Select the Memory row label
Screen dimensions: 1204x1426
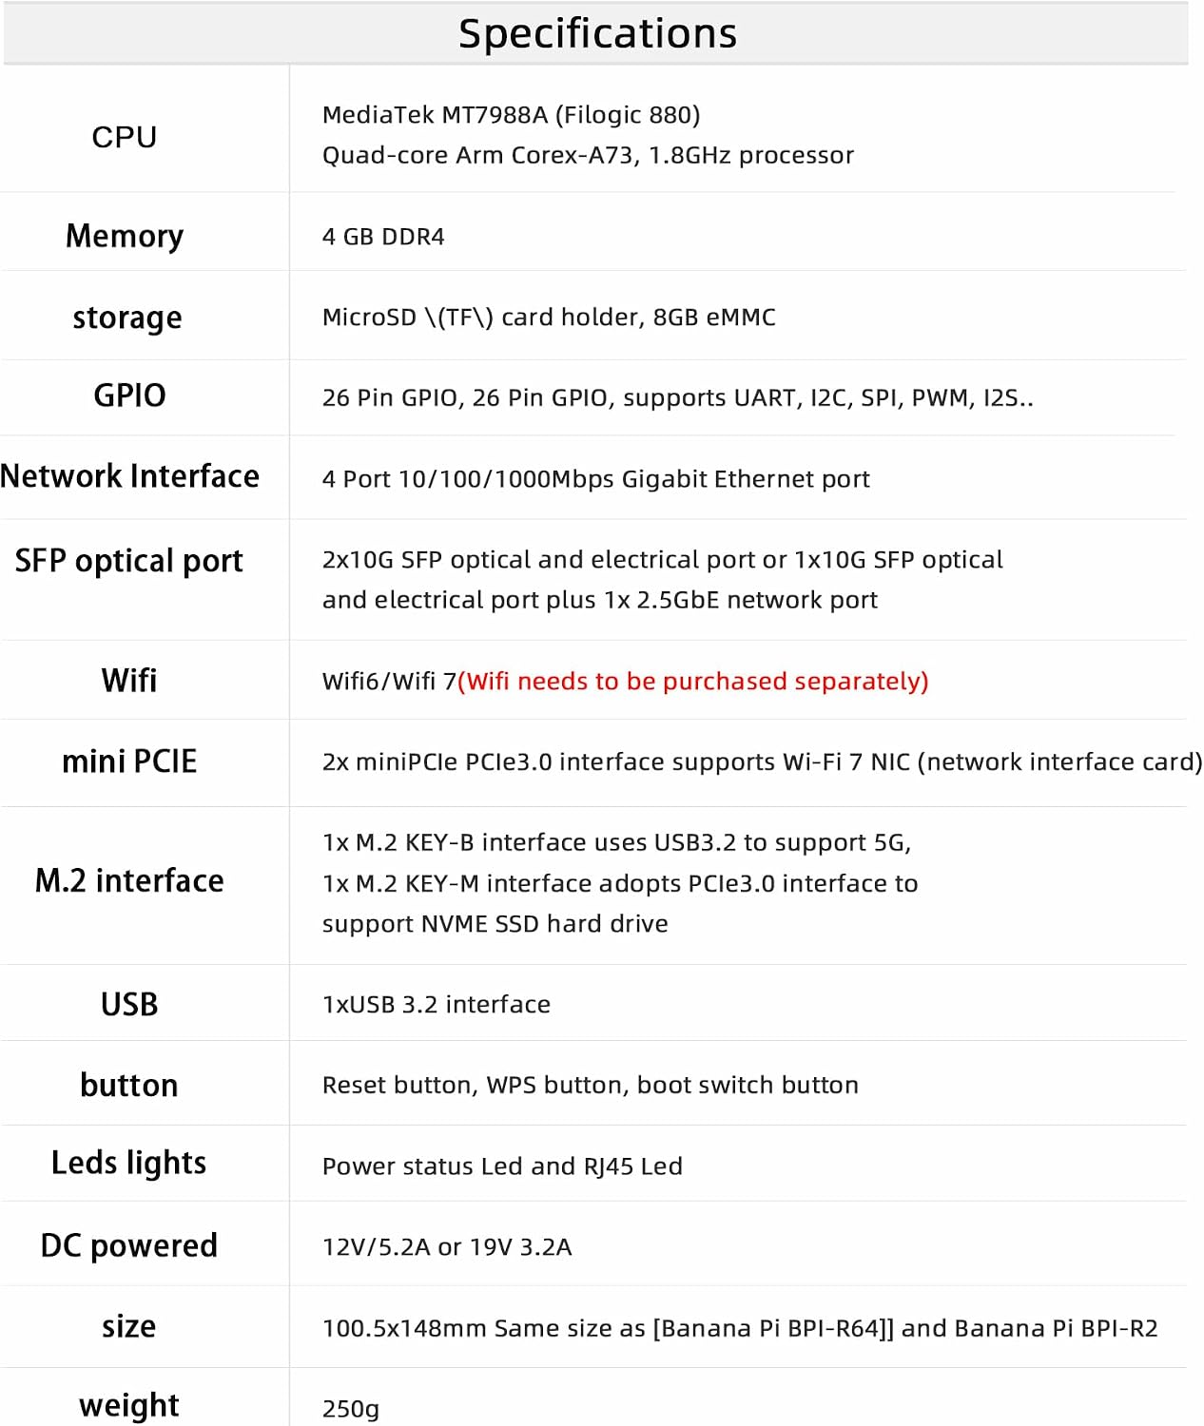click(125, 236)
